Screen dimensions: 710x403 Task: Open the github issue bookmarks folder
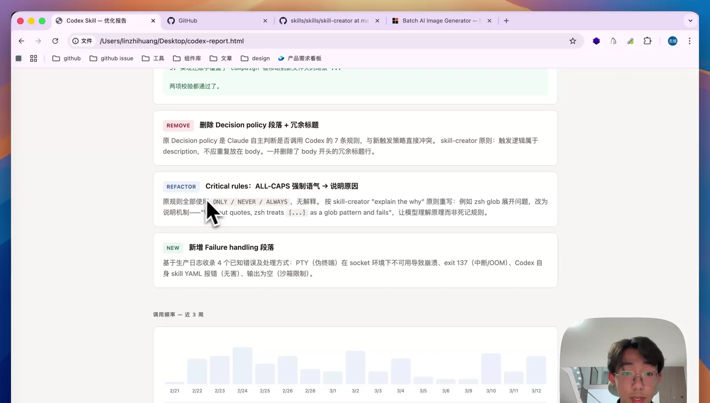[x=111, y=58]
